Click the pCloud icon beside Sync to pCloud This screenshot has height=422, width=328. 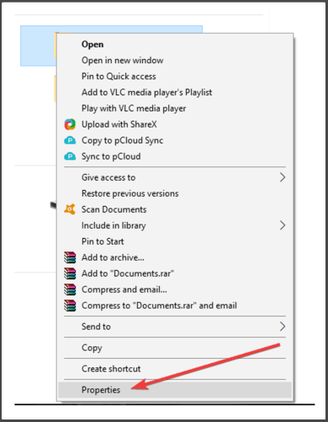pyautogui.click(x=70, y=156)
